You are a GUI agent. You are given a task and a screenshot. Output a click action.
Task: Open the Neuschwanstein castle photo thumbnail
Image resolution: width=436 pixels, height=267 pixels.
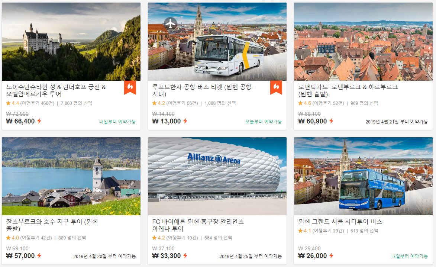71,42
